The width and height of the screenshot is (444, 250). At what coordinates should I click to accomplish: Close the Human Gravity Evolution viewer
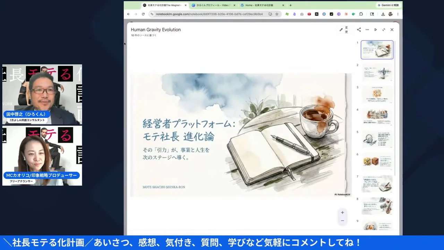coord(392,30)
